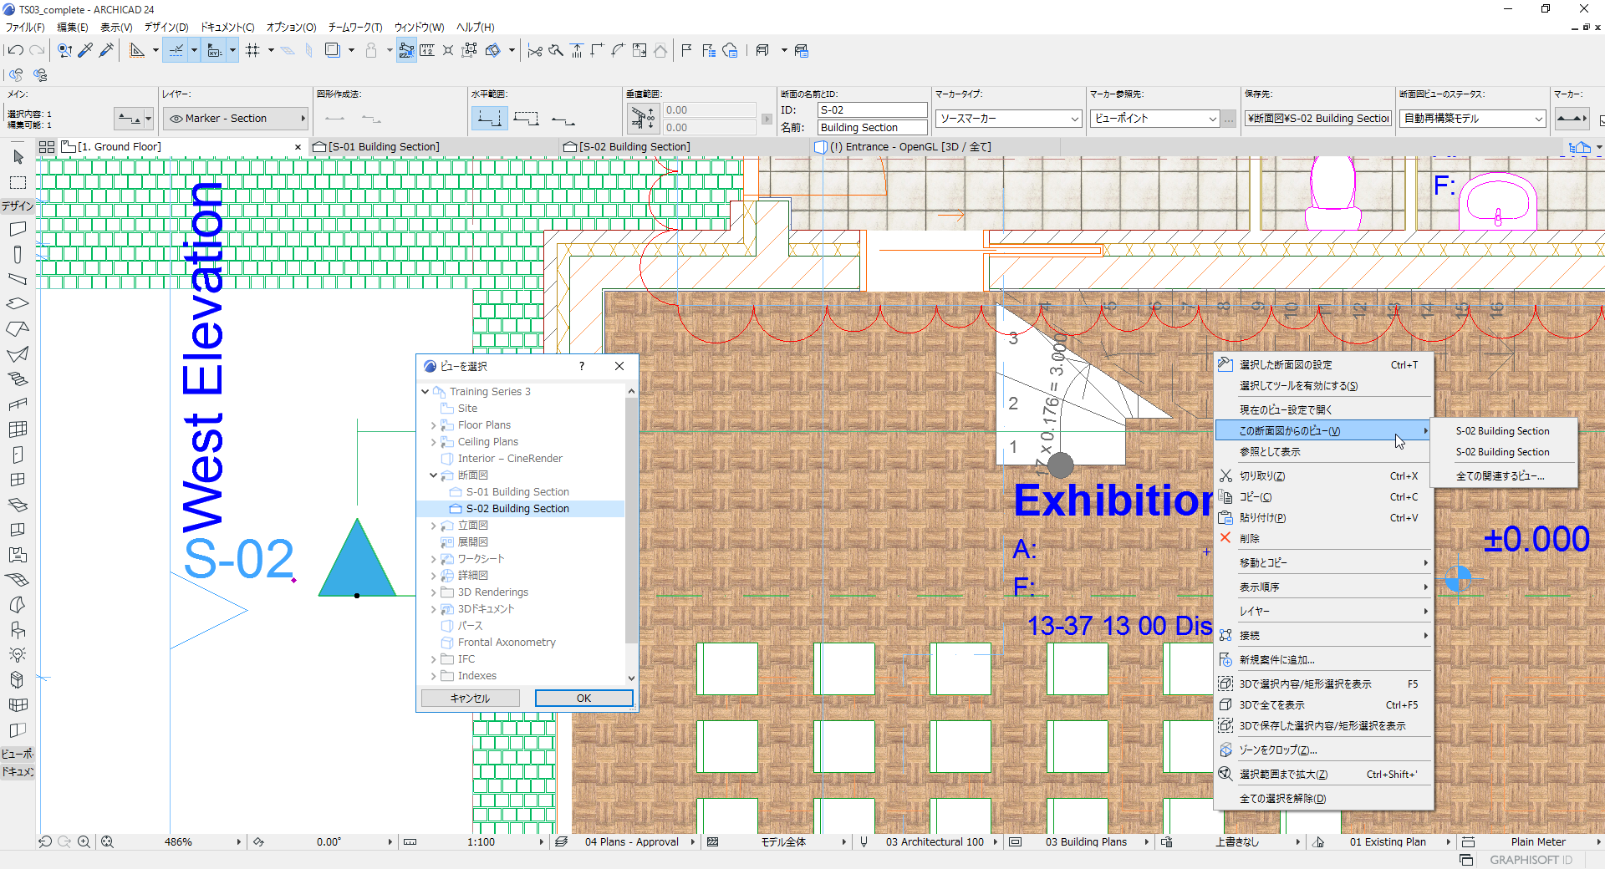Open the 自動再構築モデル status dropdown
1605x869 pixels.
[x=1473, y=119]
